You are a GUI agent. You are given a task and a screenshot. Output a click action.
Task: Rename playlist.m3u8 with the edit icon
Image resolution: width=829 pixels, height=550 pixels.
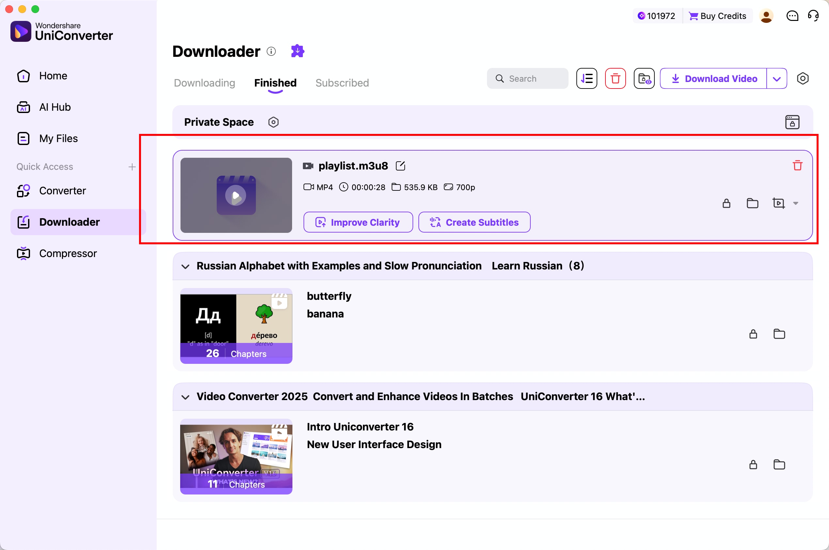[400, 166]
